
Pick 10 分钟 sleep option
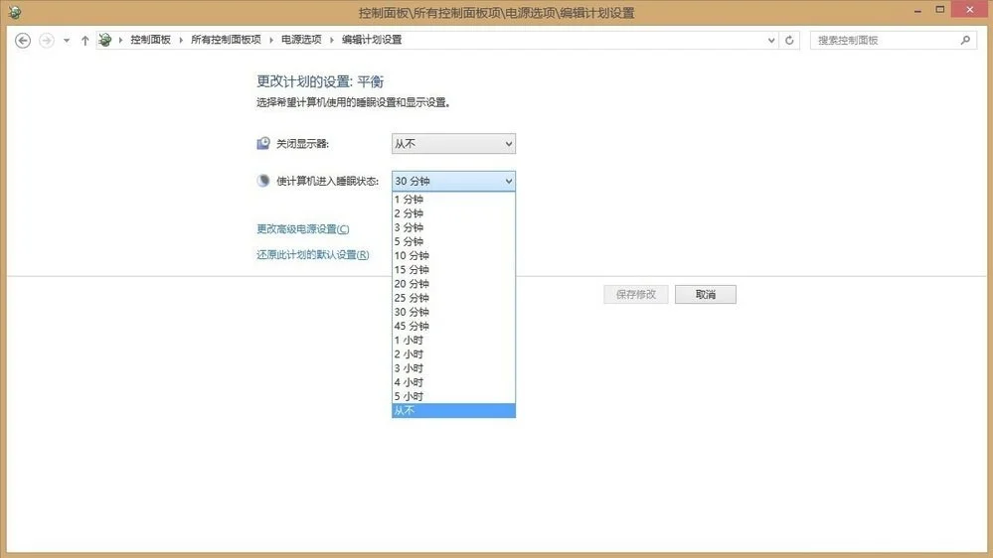pos(453,255)
